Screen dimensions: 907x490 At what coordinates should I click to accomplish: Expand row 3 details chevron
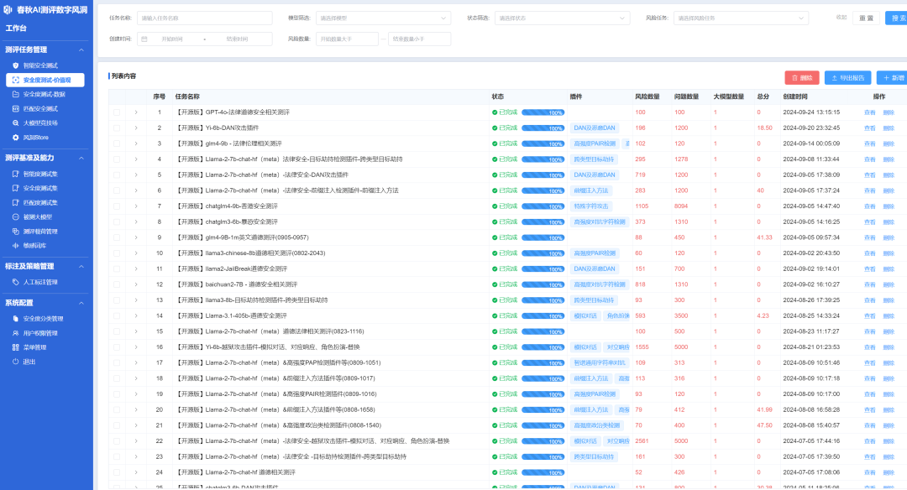[135, 143]
